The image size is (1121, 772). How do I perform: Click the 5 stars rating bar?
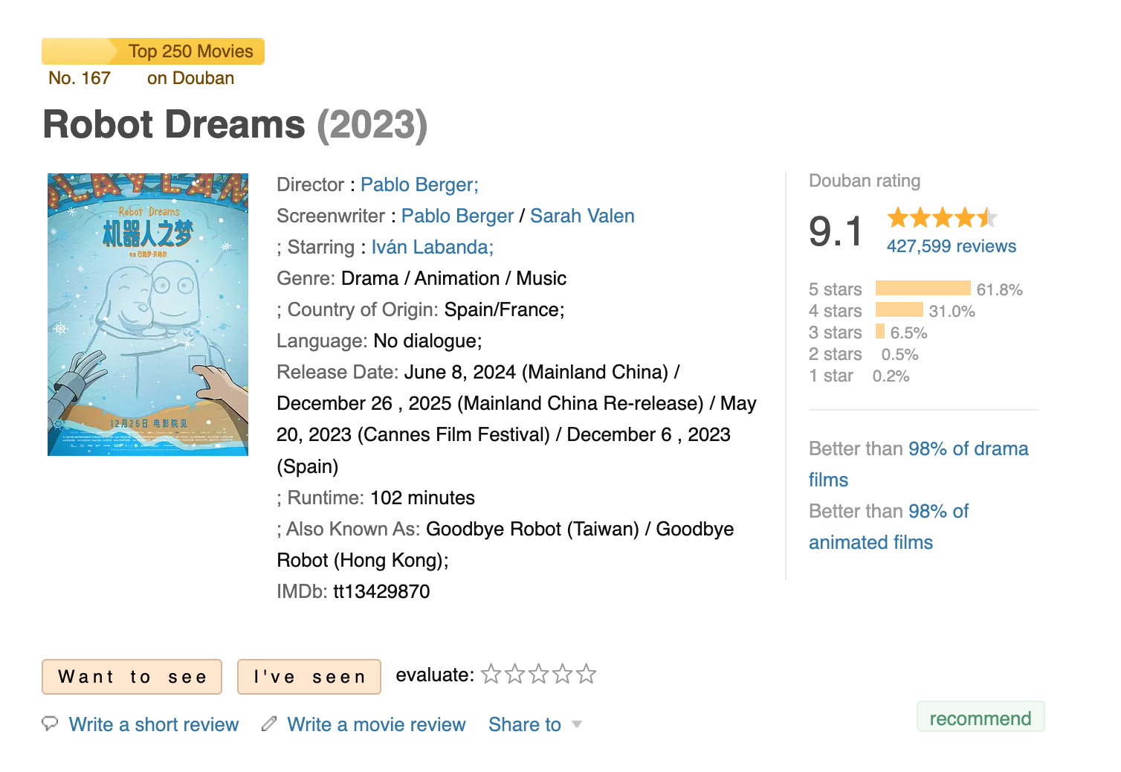click(x=923, y=289)
